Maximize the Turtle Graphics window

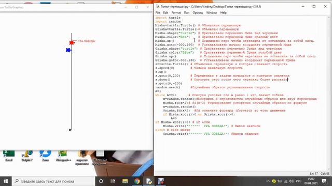[x=136, y=7]
